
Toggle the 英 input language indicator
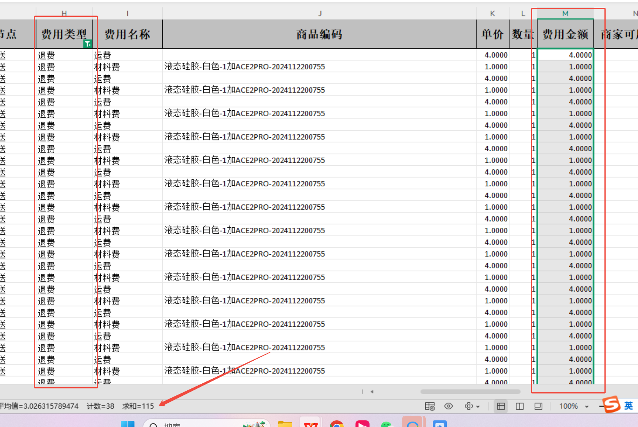pyautogui.click(x=629, y=406)
